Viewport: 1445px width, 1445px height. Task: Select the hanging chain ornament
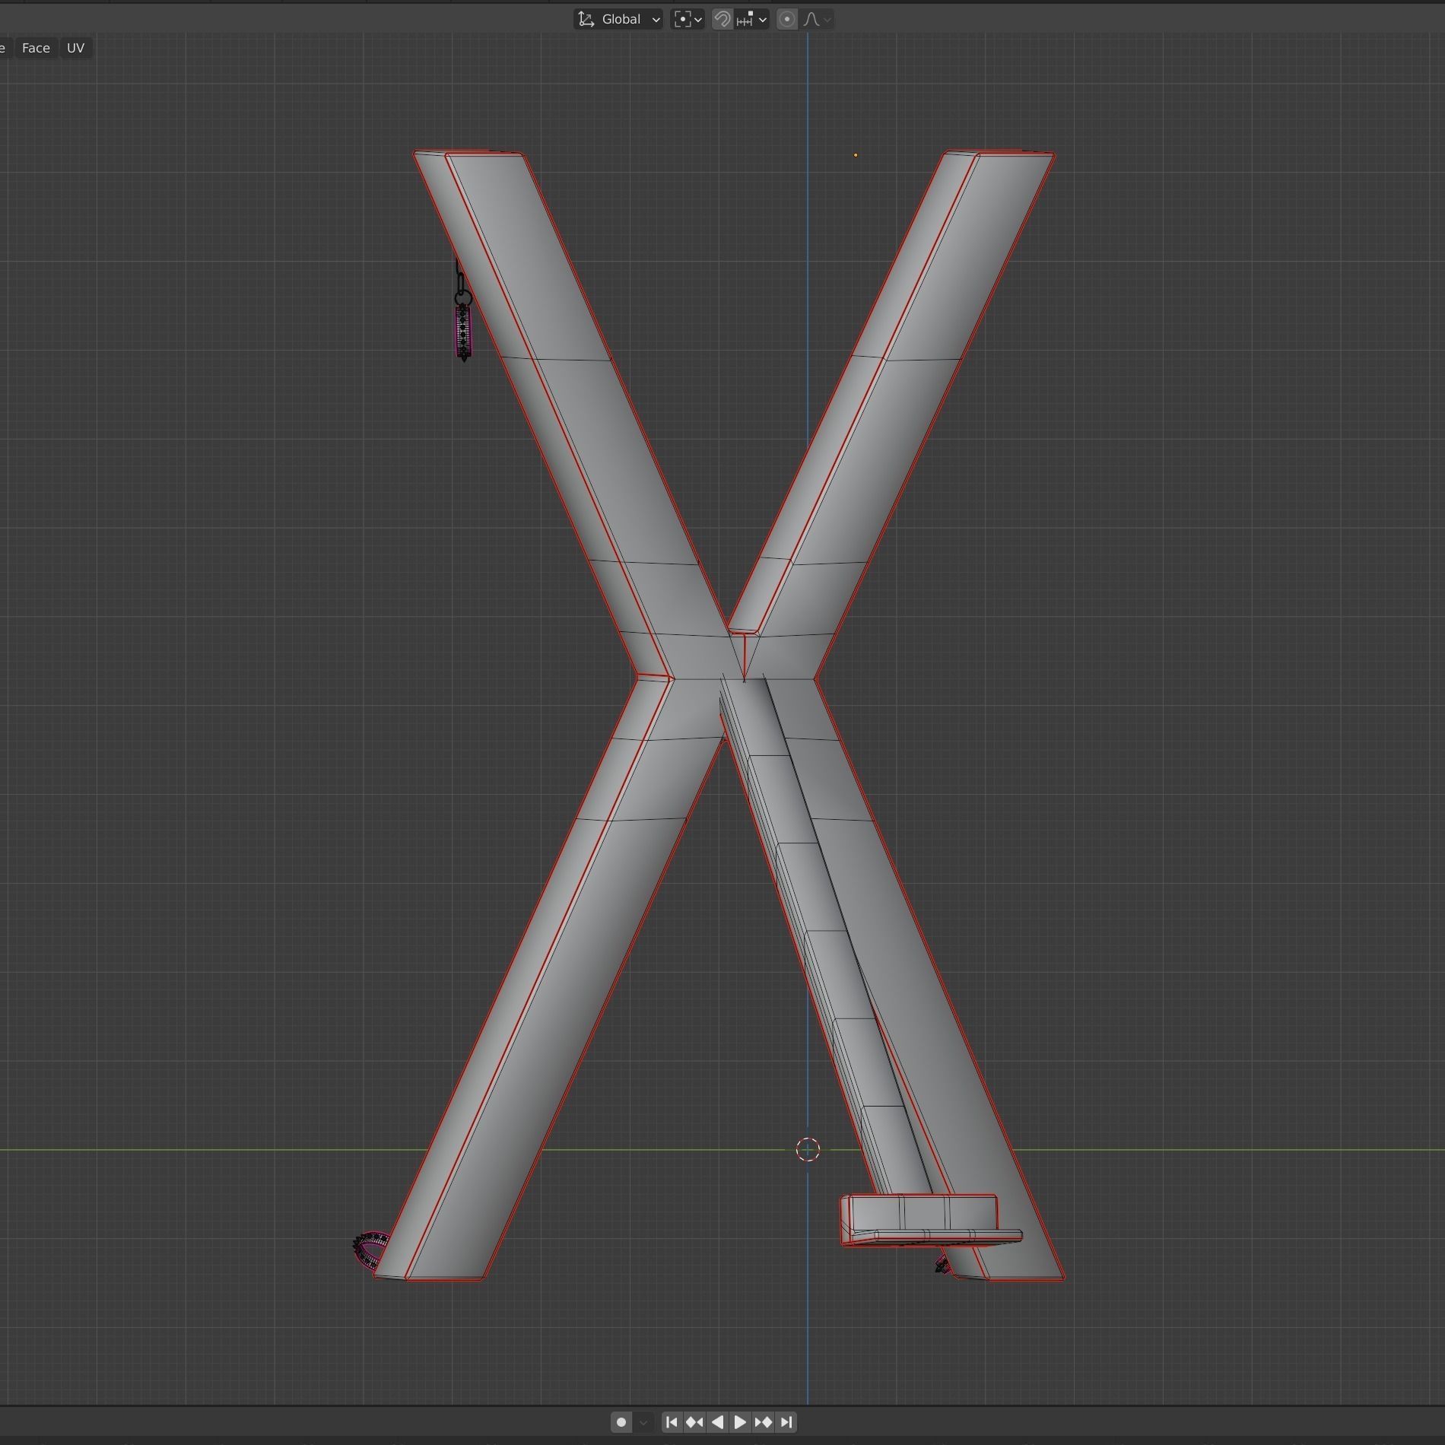463,312
